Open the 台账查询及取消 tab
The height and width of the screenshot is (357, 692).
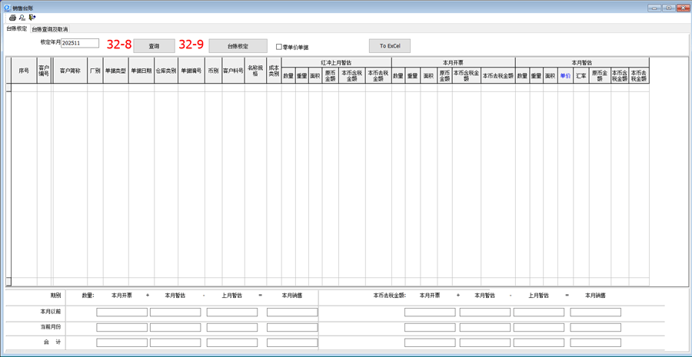[50, 29]
